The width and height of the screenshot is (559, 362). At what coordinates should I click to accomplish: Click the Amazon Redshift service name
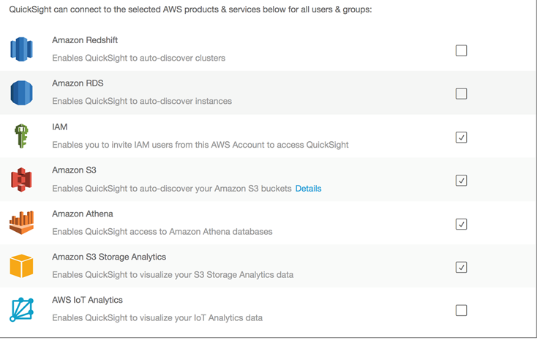point(85,40)
